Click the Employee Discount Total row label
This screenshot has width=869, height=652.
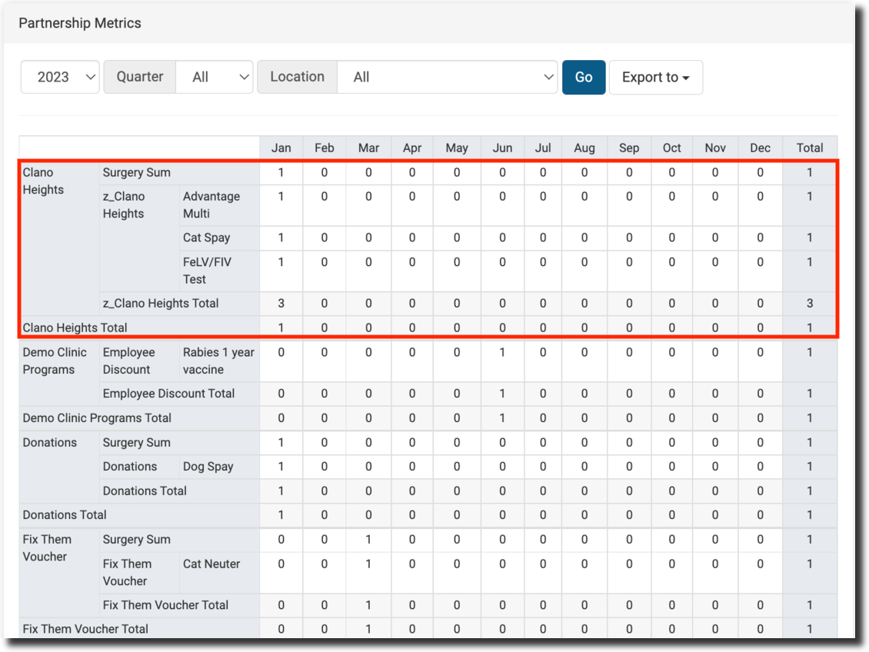(168, 394)
